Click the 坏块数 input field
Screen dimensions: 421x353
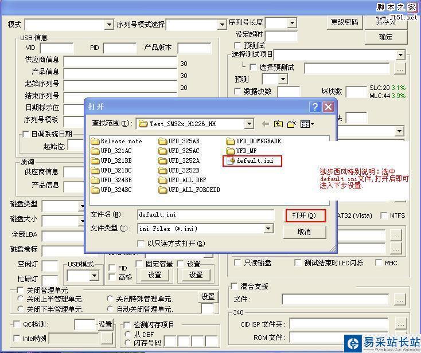356,92
